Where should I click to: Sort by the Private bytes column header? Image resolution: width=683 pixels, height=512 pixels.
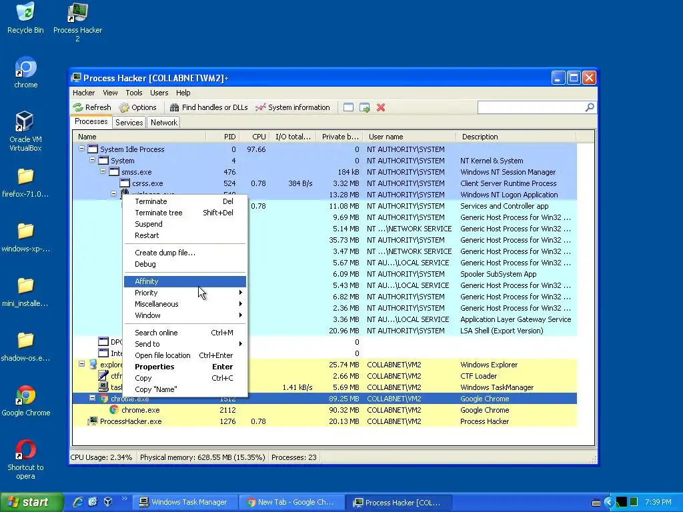pos(339,137)
